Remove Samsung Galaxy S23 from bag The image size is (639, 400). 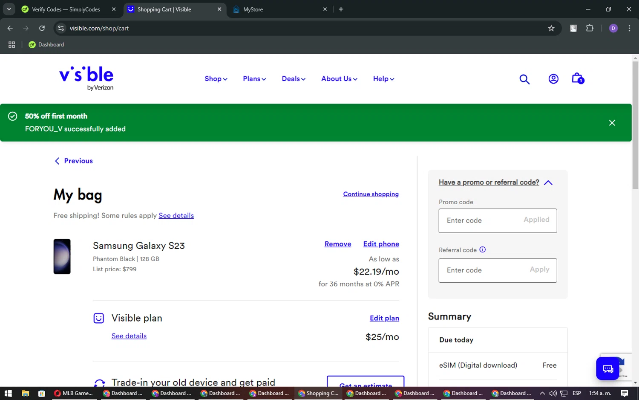338,244
